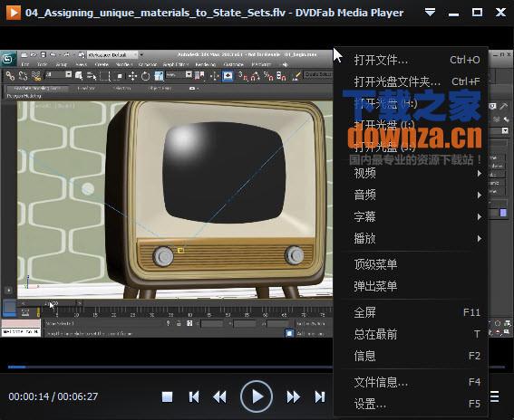Skip to the next track
Screen dimensions: 514x420
(320, 397)
